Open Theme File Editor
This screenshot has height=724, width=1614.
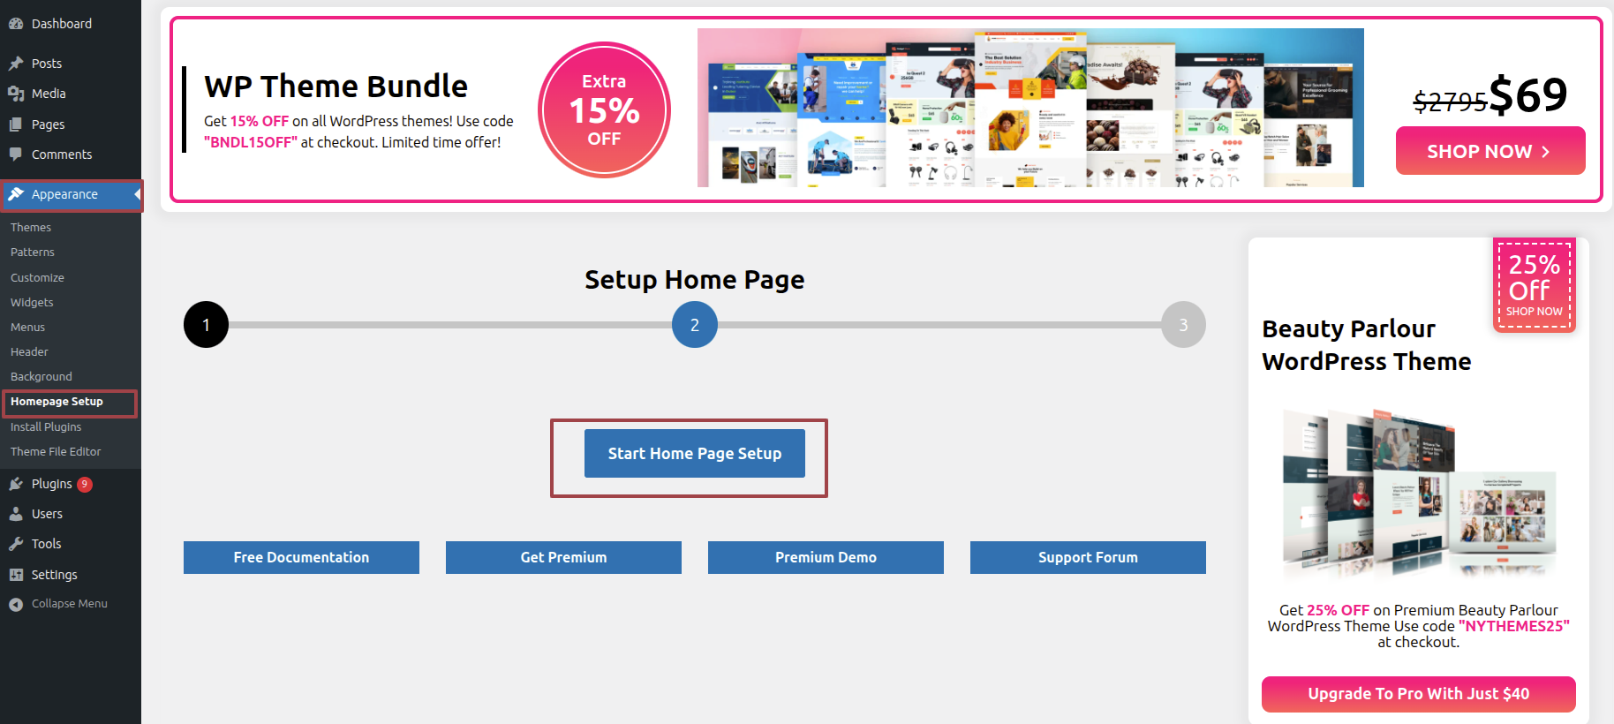tap(56, 451)
